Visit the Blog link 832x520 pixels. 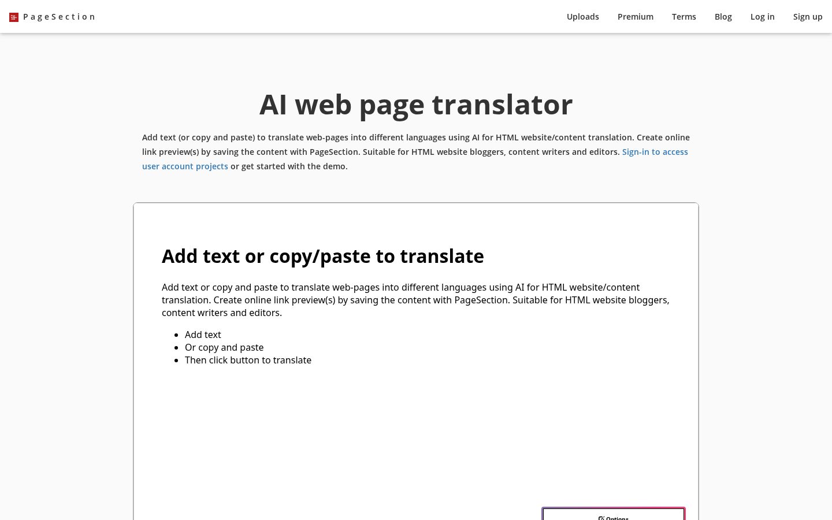[x=723, y=17]
